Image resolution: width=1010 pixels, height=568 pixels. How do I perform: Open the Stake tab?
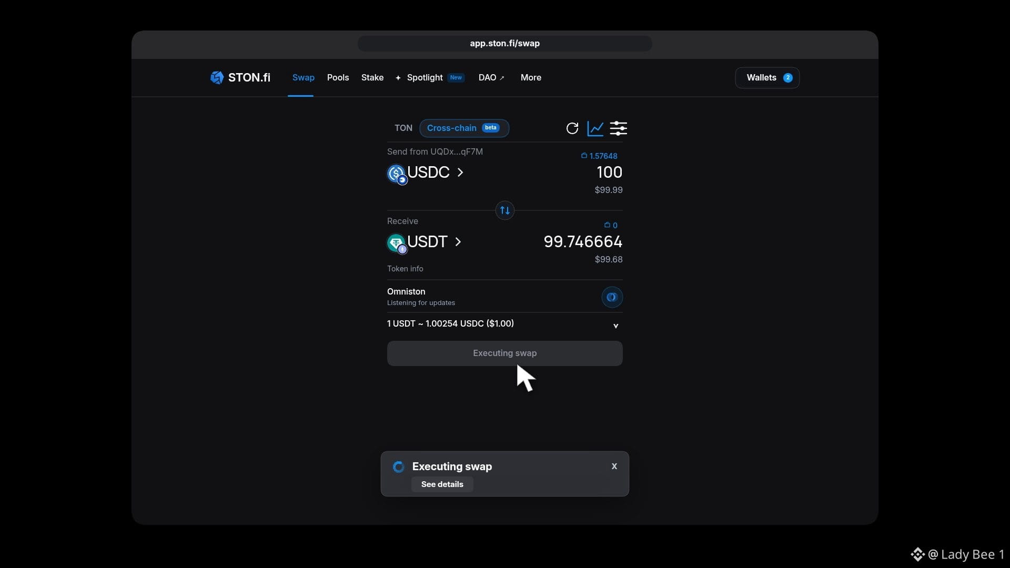(x=372, y=77)
